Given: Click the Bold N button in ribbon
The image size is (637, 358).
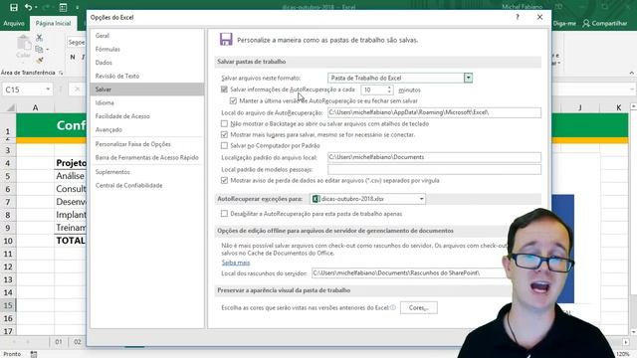Looking at the screenshot, I should [73, 57].
